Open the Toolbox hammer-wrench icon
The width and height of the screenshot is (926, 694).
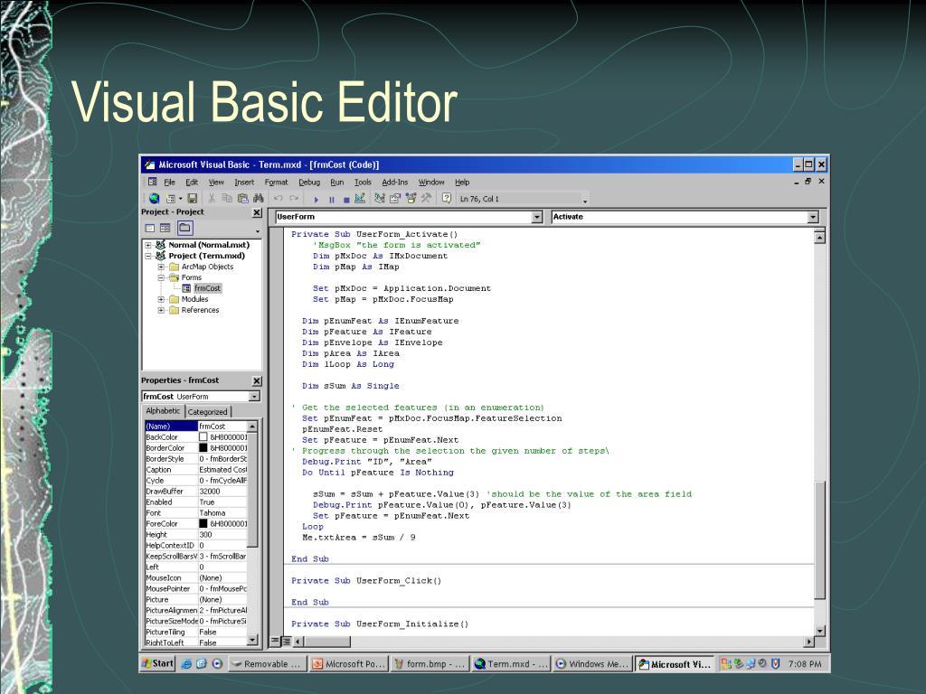pos(426,199)
